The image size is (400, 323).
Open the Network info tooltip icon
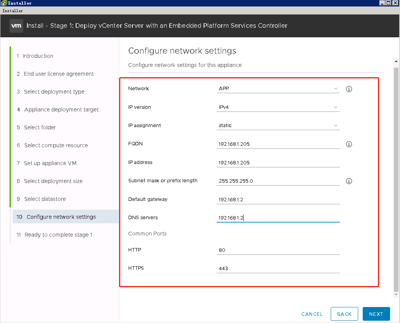(x=349, y=89)
